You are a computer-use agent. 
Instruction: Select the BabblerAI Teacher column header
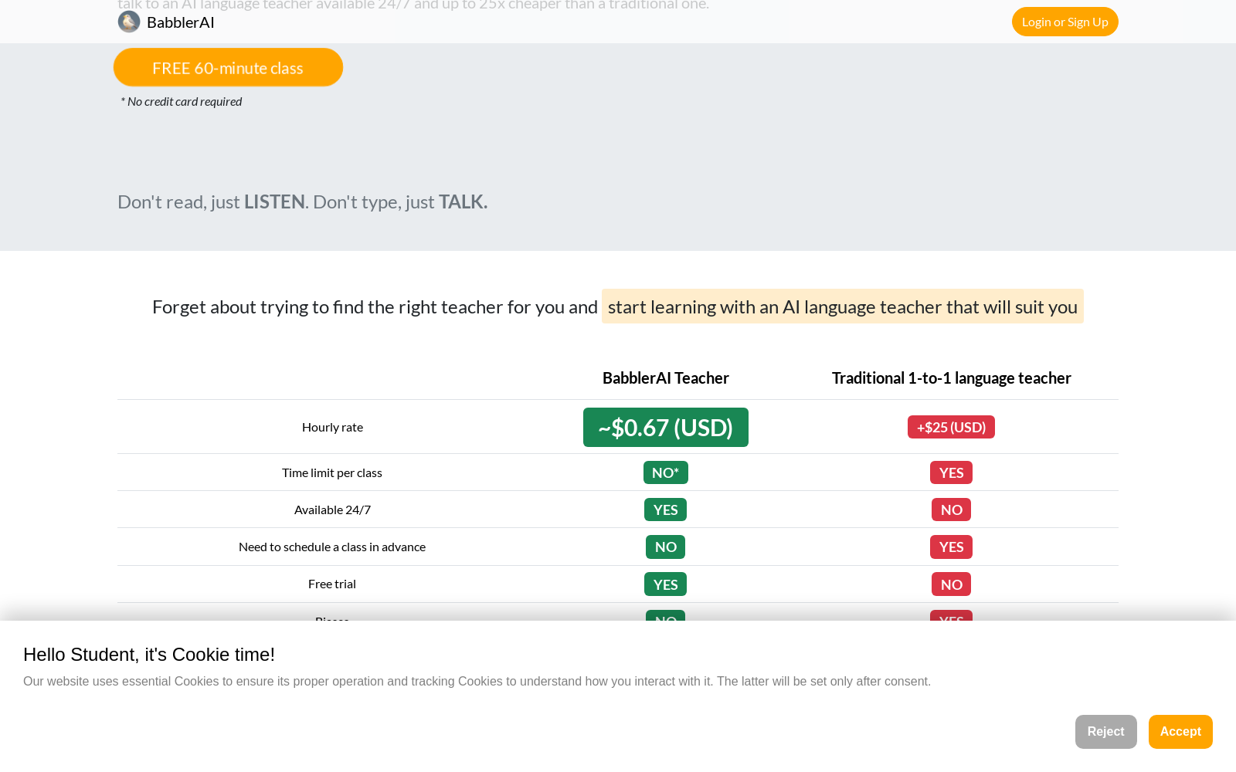click(x=665, y=378)
